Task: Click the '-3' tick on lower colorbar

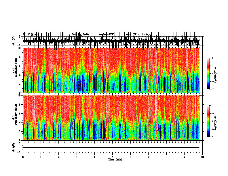Action: pos(212,106)
